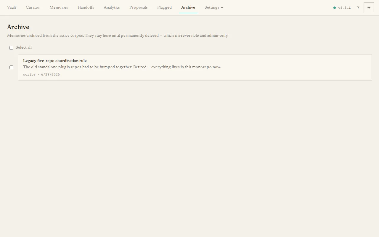Switch to the Proposals tab

tap(139, 7)
